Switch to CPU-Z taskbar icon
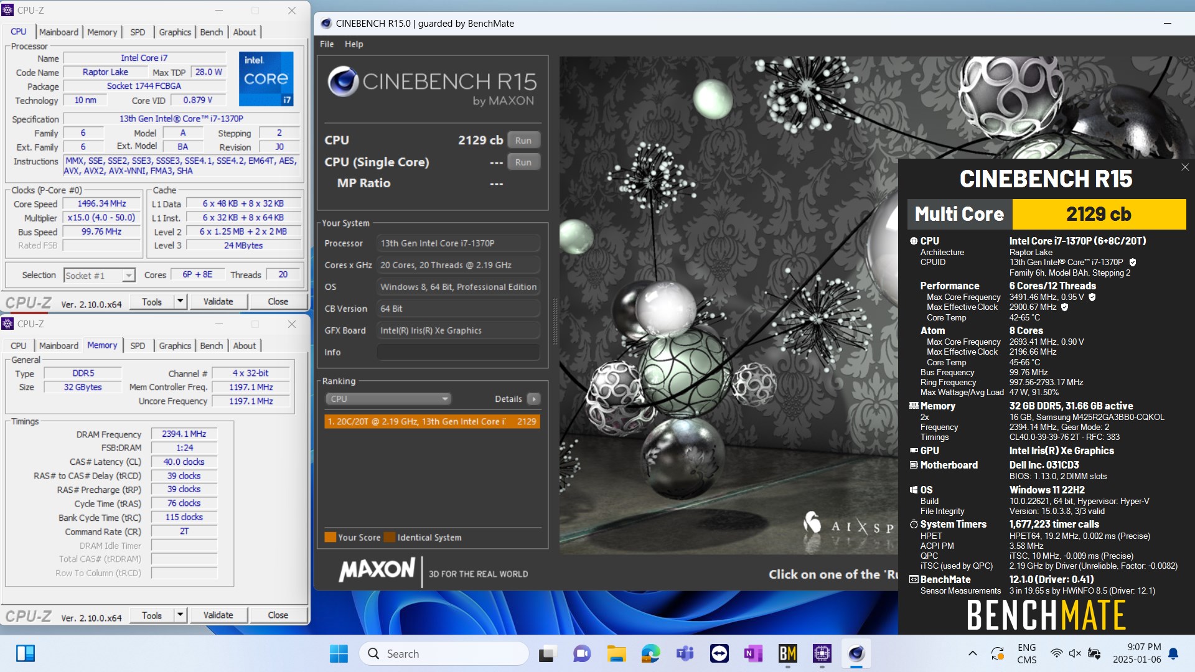Image resolution: width=1195 pixels, height=672 pixels. pyautogui.click(x=822, y=653)
